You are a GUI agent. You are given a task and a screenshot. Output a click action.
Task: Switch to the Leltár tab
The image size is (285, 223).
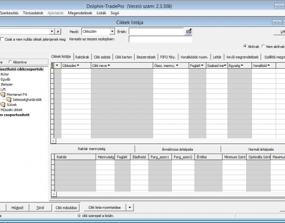[x=217, y=57]
